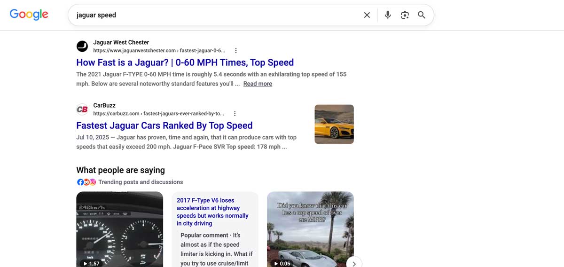Submit search with magnifier icon
This screenshot has width=564, height=267.
pyautogui.click(x=422, y=15)
